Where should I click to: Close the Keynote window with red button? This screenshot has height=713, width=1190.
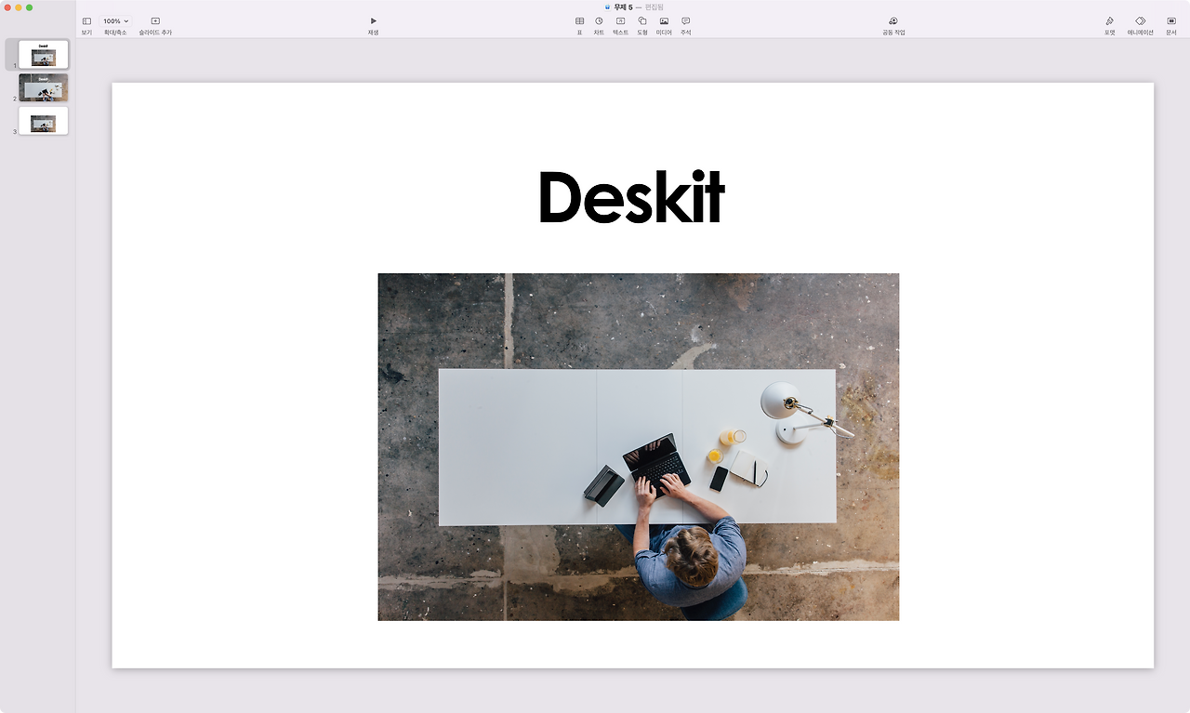[x=7, y=7]
